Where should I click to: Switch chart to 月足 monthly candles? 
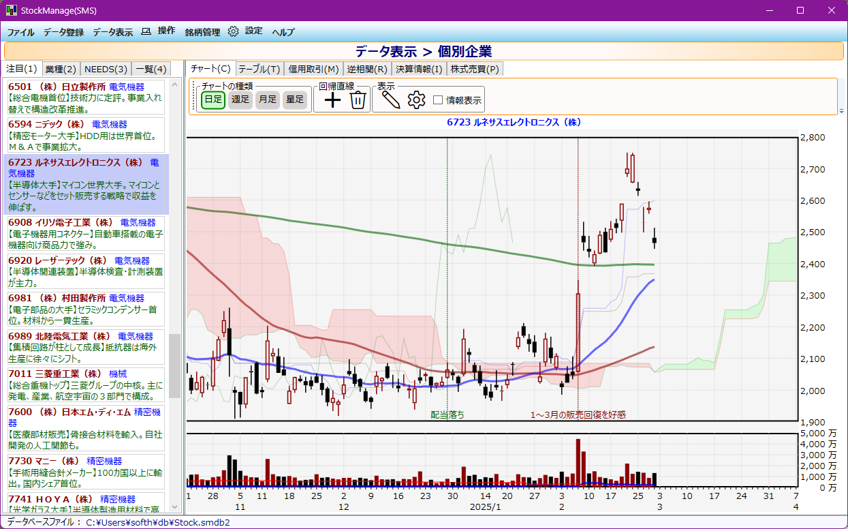pyautogui.click(x=268, y=100)
